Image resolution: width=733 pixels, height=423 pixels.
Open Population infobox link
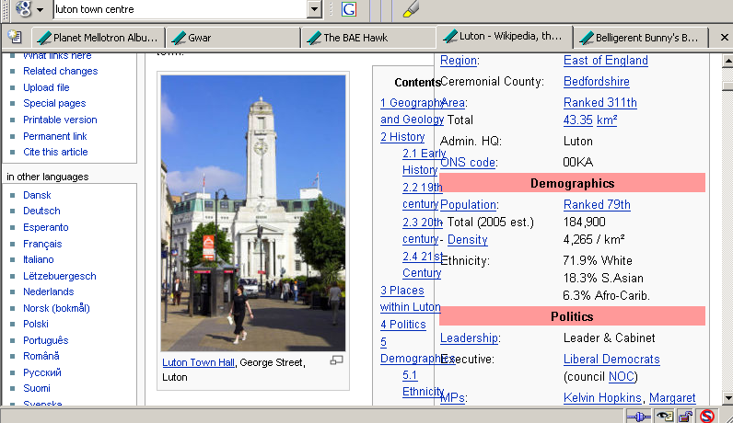[x=469, y=205]
